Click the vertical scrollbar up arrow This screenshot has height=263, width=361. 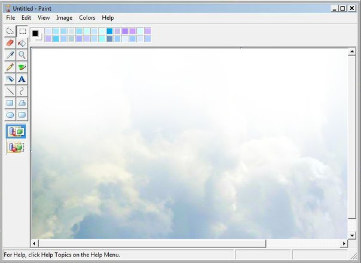pos(352,51)
